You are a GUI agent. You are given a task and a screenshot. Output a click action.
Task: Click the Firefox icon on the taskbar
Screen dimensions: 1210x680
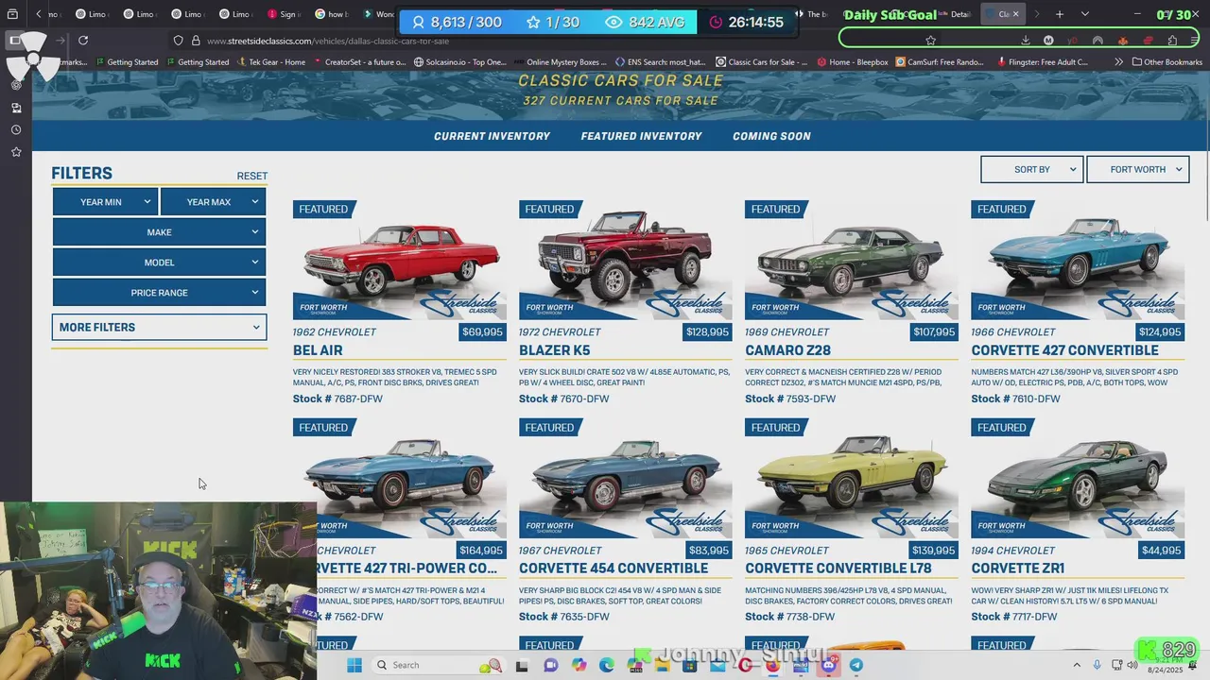coord(773,665)
